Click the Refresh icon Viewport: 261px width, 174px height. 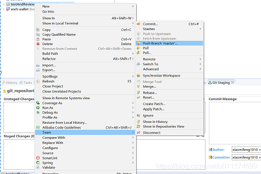click(38, 81)
